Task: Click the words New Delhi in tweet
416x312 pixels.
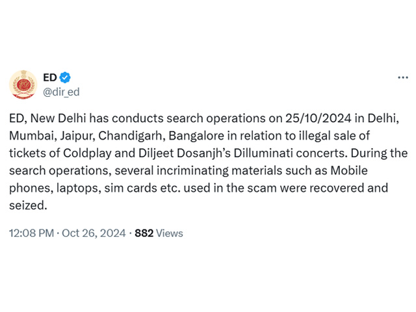Action: (x=58, y=118)
